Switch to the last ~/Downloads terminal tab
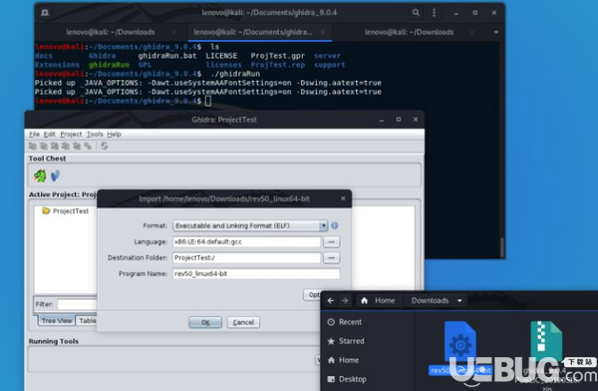This screenshot has width=598, height=391. pos(410,32)
